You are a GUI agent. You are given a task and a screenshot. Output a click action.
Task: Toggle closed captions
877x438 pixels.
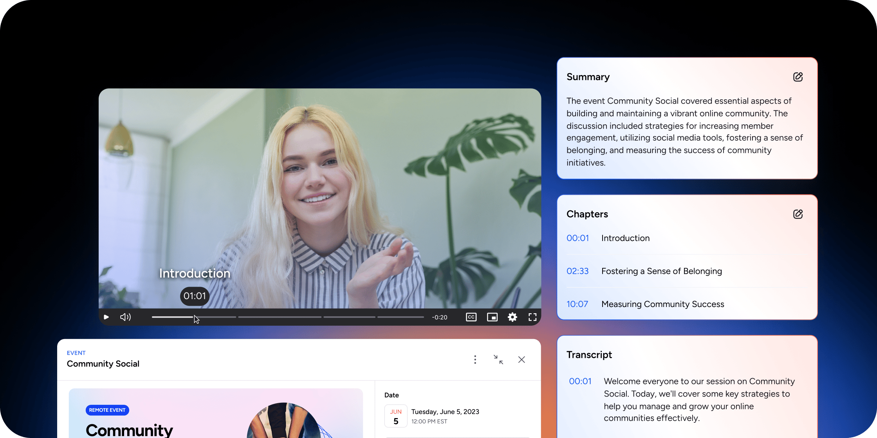pos(471,317)
